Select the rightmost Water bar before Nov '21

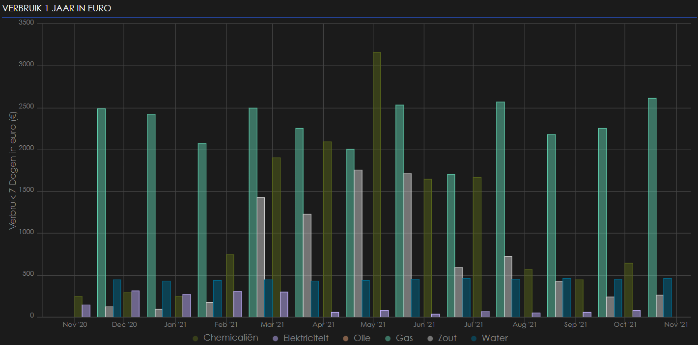click(x=668, y=297)
